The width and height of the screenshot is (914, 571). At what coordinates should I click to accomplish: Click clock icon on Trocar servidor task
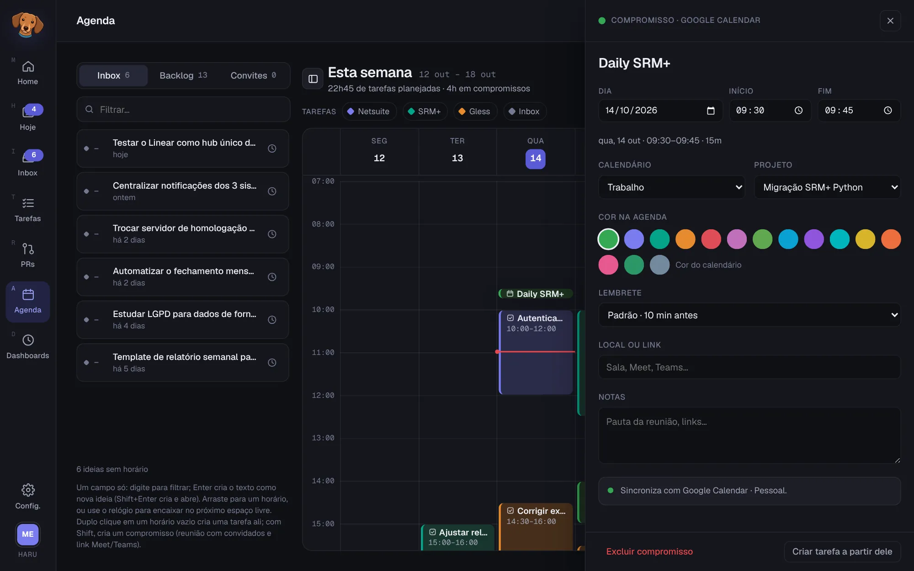(272, 234)
